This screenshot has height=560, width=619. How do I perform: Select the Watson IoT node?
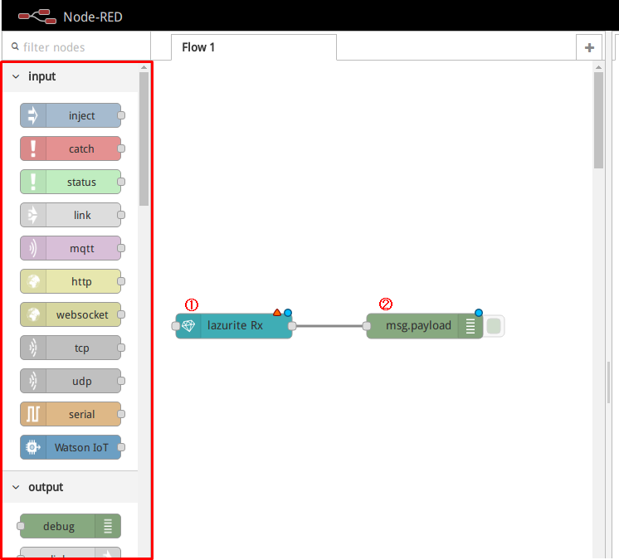point(71,446)
